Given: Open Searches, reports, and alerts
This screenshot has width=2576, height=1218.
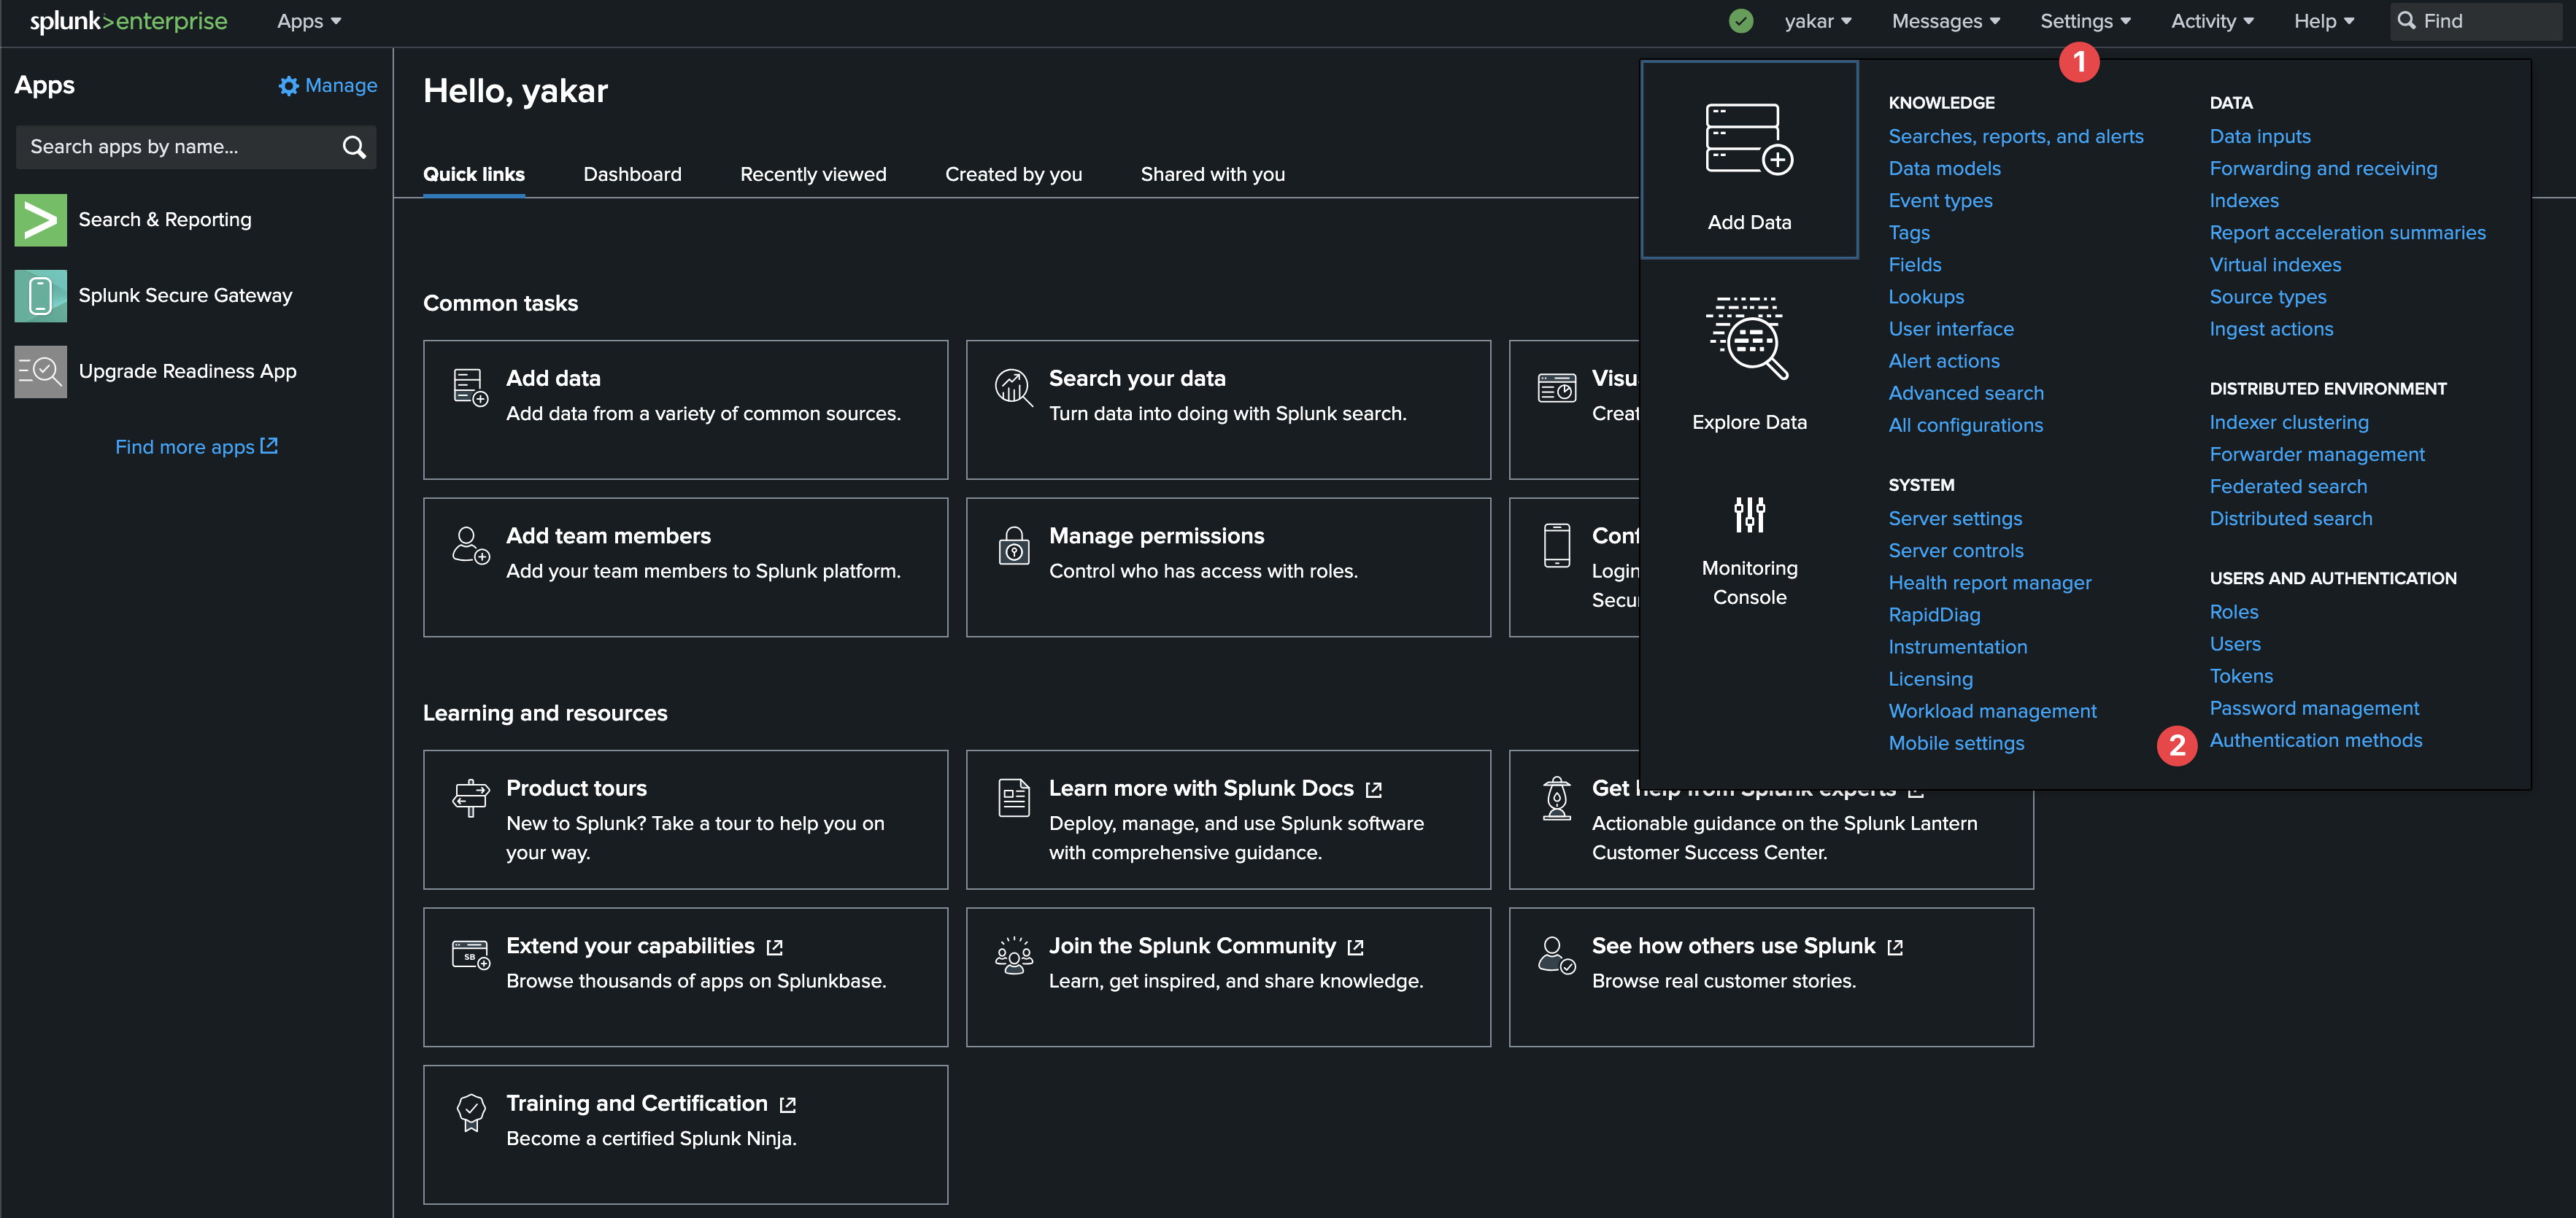Looking at the screenshot, I should click(x=2015, y=136).
